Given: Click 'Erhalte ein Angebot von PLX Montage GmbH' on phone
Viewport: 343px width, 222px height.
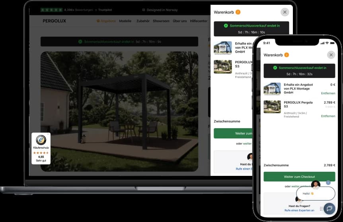Looking at the screenshot, I should pos(298,89).
